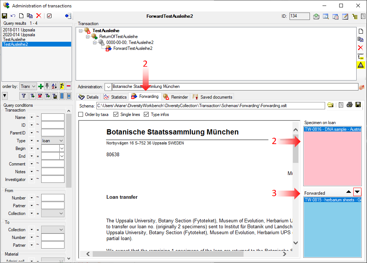The height and width of the screenshot is (263, 367).
Task: Open the Administration dropdown arrow
Action: pyautogui.click(x=108, y=87)
